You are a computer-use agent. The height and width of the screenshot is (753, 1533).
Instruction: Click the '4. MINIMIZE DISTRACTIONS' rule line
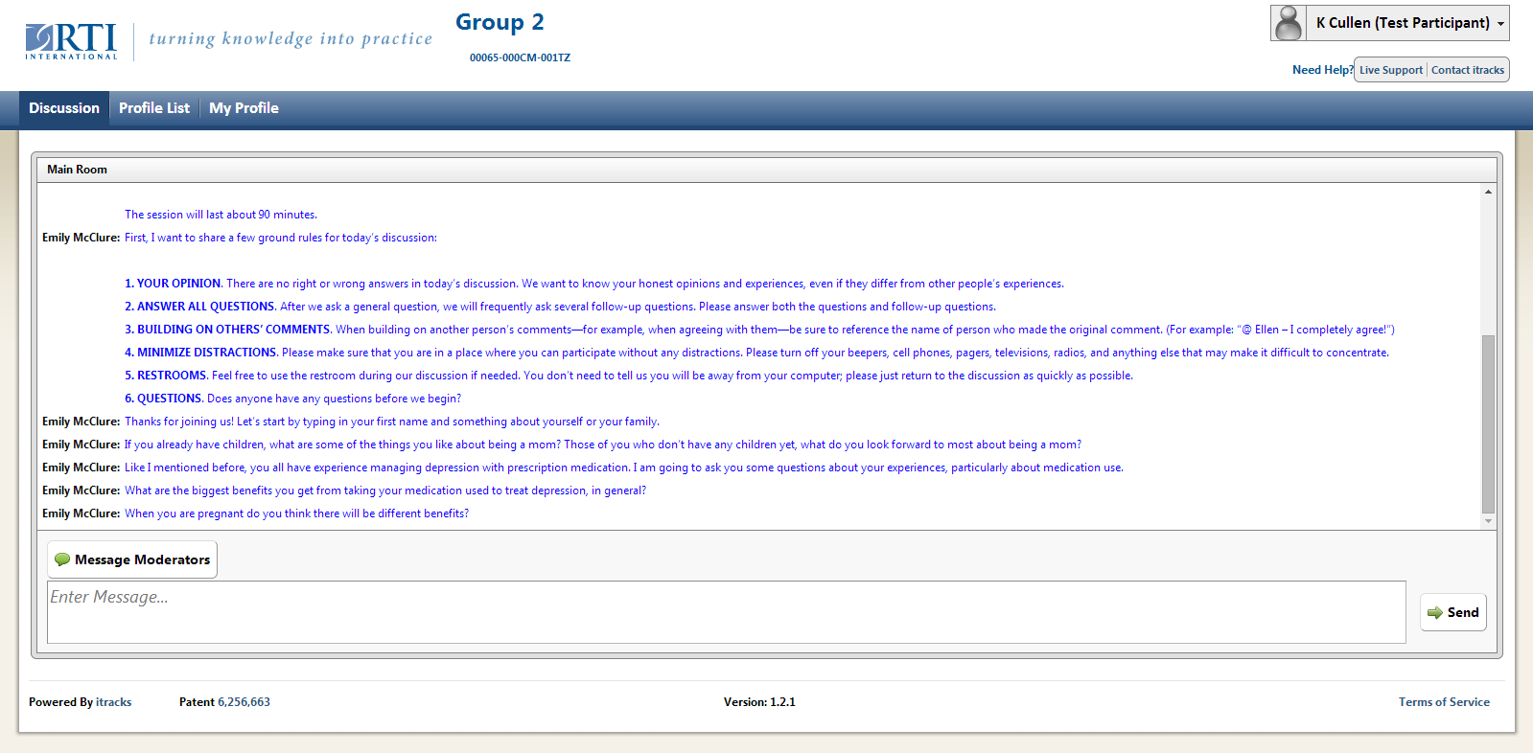tap(756, 353)
